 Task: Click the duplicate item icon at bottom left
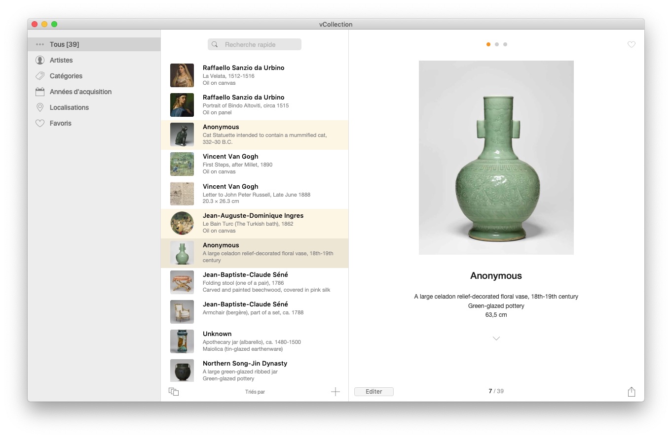(173, 391)
